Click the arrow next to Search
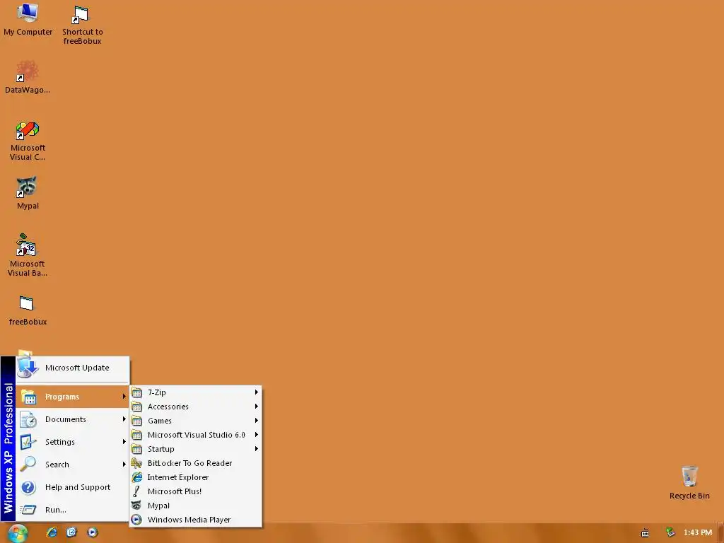 click(x=124, y=464)
